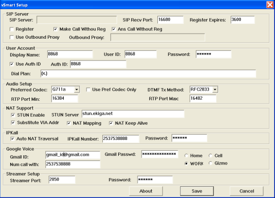Edit the SIP Recv Port field

click(171, 20)
